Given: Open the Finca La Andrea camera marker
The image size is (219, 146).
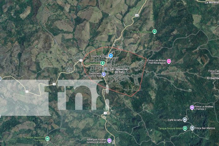Looking at the screenshot, I should [x=192, y=107].
